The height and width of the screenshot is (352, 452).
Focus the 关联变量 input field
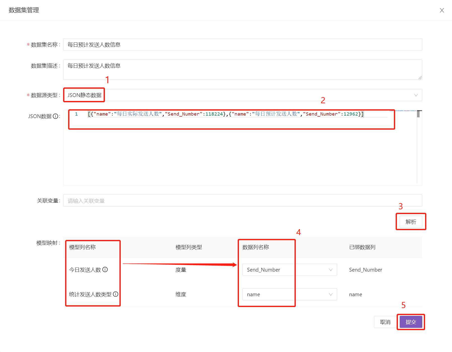coord(242,200)
